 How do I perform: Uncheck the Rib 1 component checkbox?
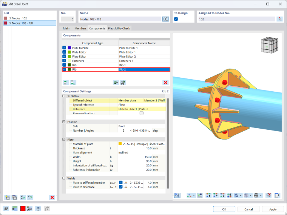click(x=64, y=65)
